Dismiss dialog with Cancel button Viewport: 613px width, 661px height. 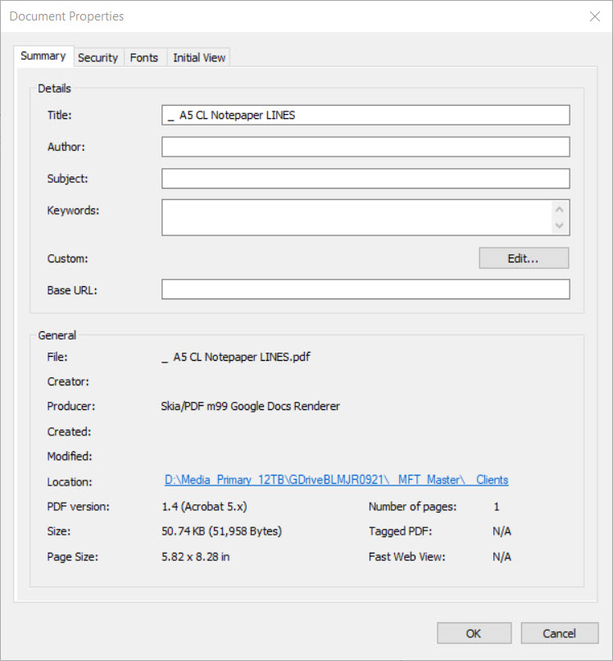click(560, 633)
